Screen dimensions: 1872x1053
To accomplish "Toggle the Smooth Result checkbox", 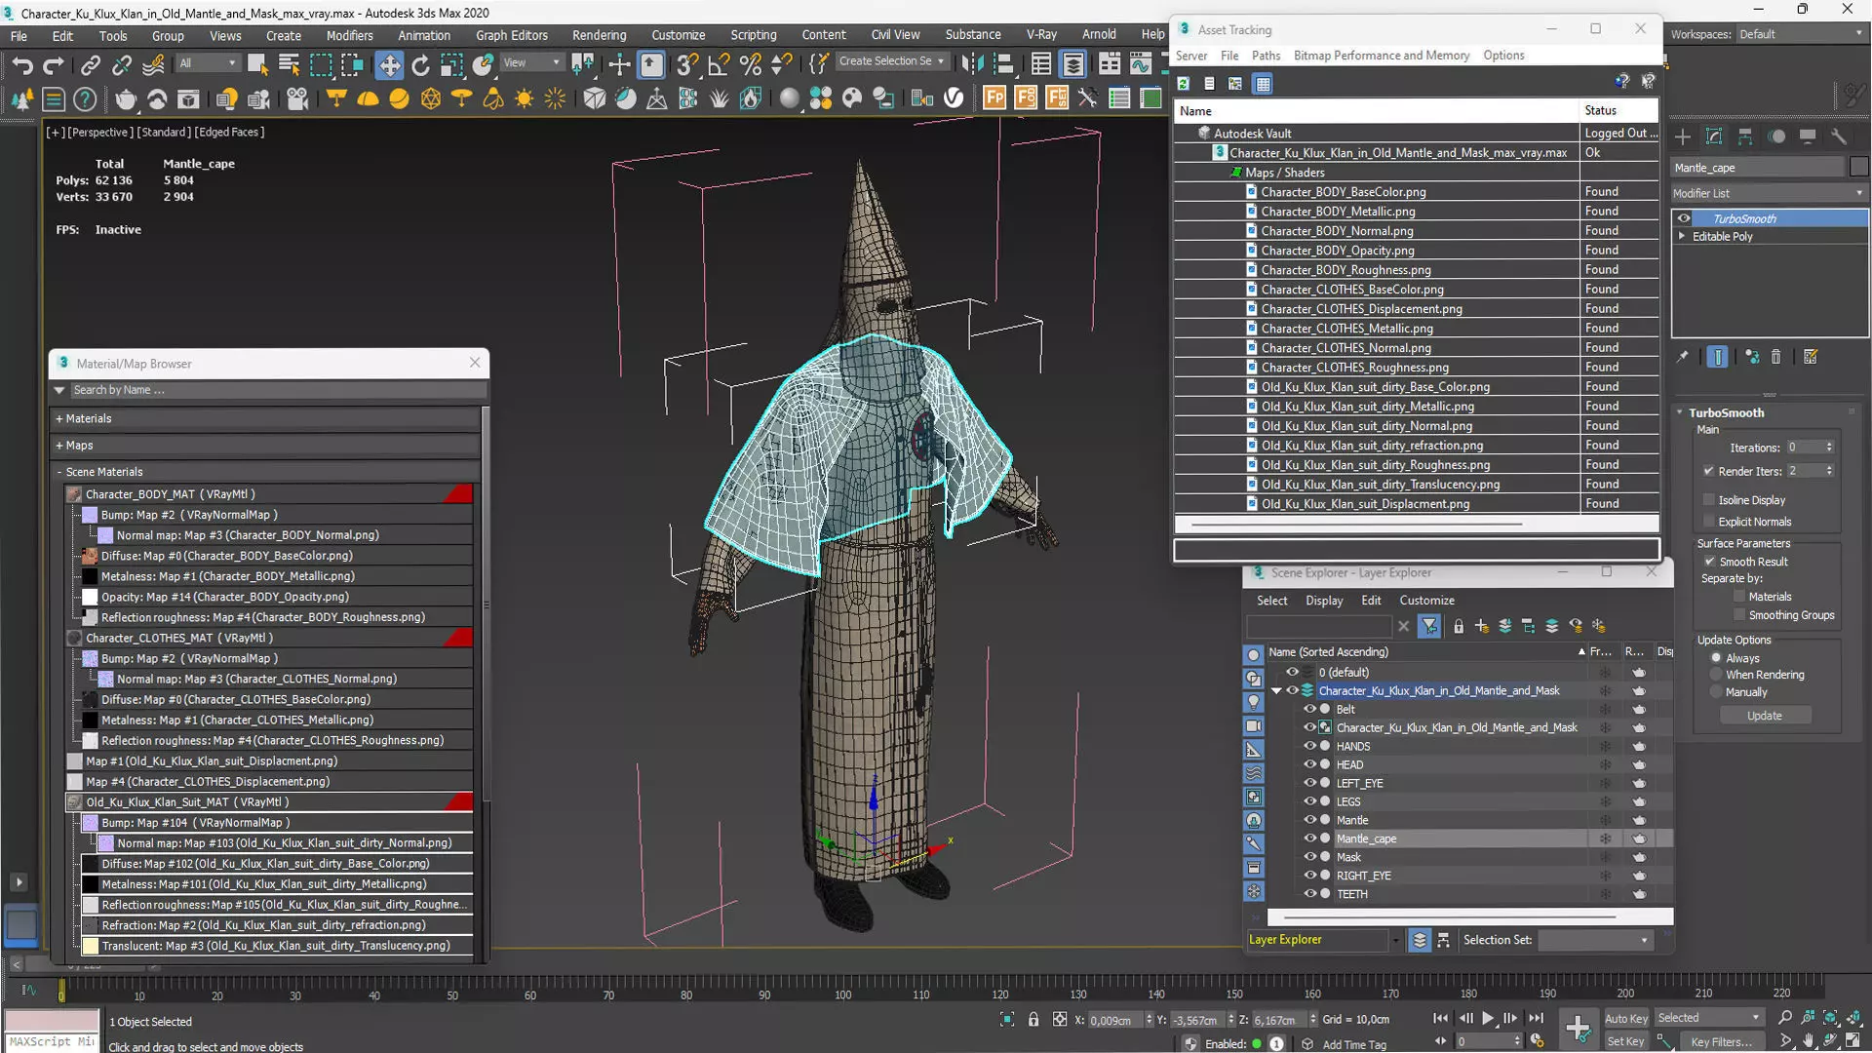I will tap(1709, 562).
